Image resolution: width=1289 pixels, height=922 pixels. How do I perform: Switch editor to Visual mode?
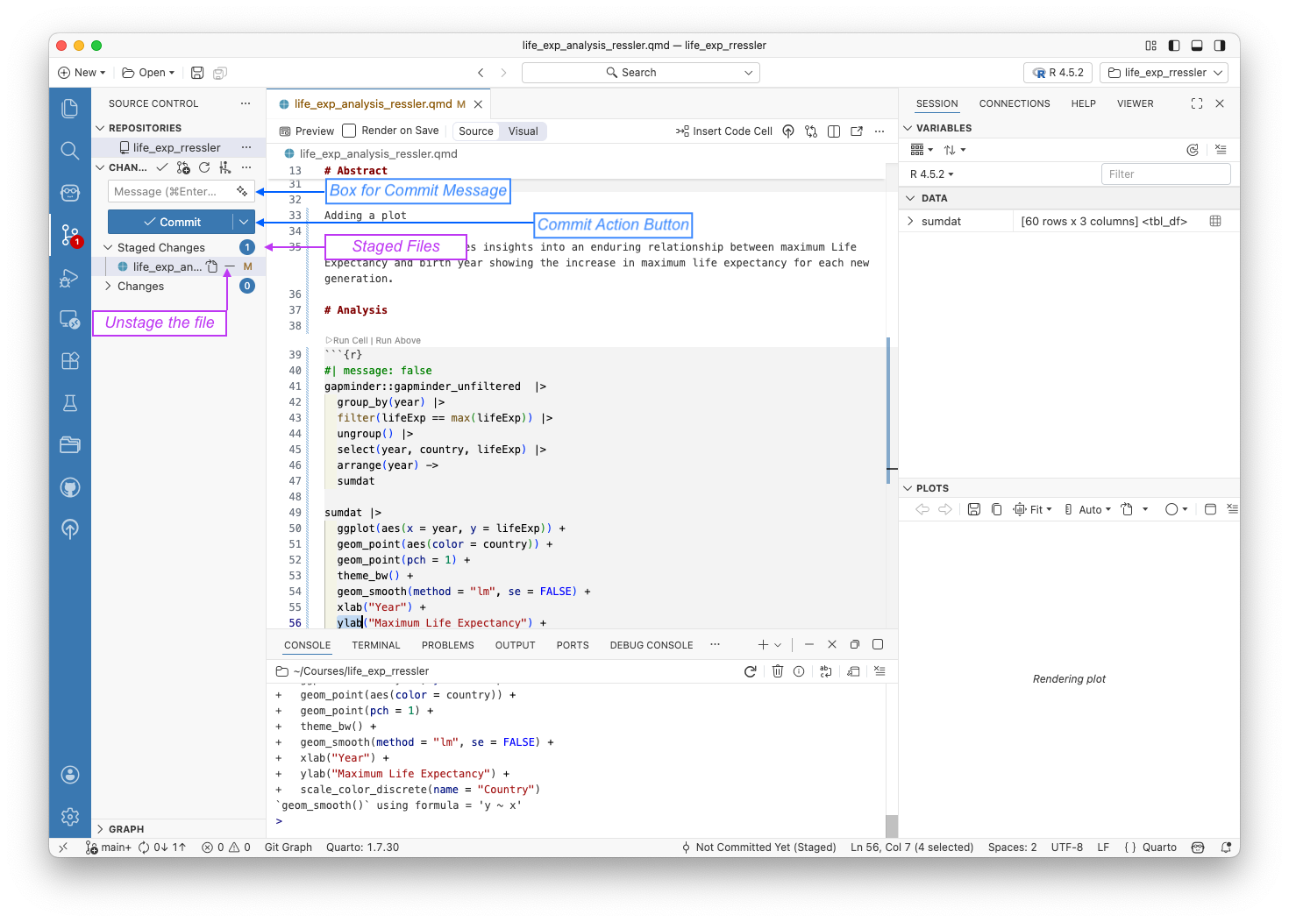(x=523, y=131)
